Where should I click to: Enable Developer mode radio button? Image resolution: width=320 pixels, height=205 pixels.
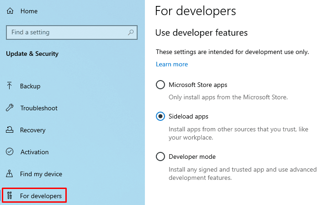(160, 156)
